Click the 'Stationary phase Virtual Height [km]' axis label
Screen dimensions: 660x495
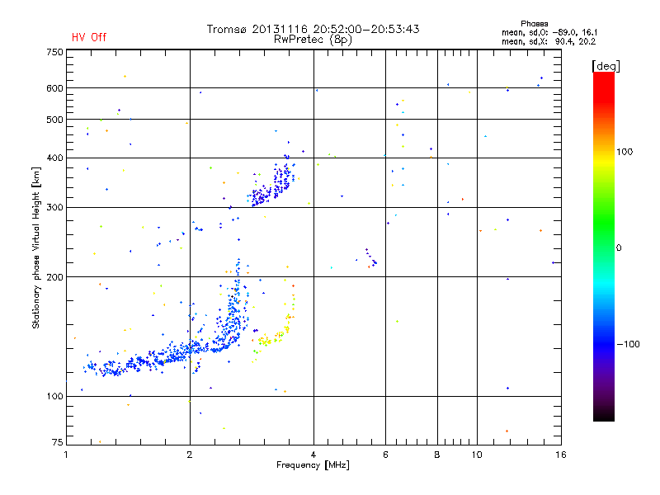click(35, 247)
